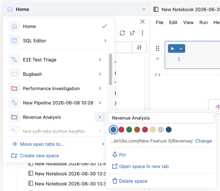Click Delete space
220x191 pixels.
point(133,181)
